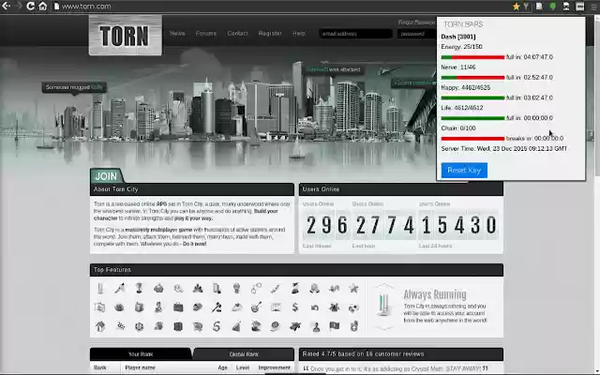Click the browser home icon
Image resolution: width=600 pixels, height=375 pixels.
pos(42,7)
